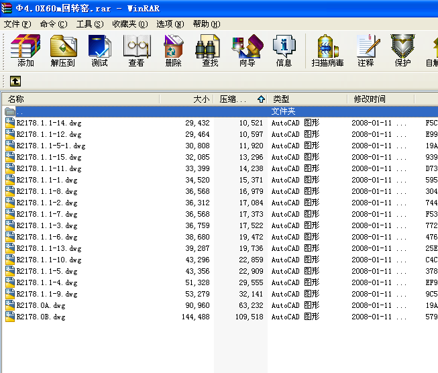Click file icon of R2178.1.1-6.dwg
The image size is (438, 373).
coord(10,237)
